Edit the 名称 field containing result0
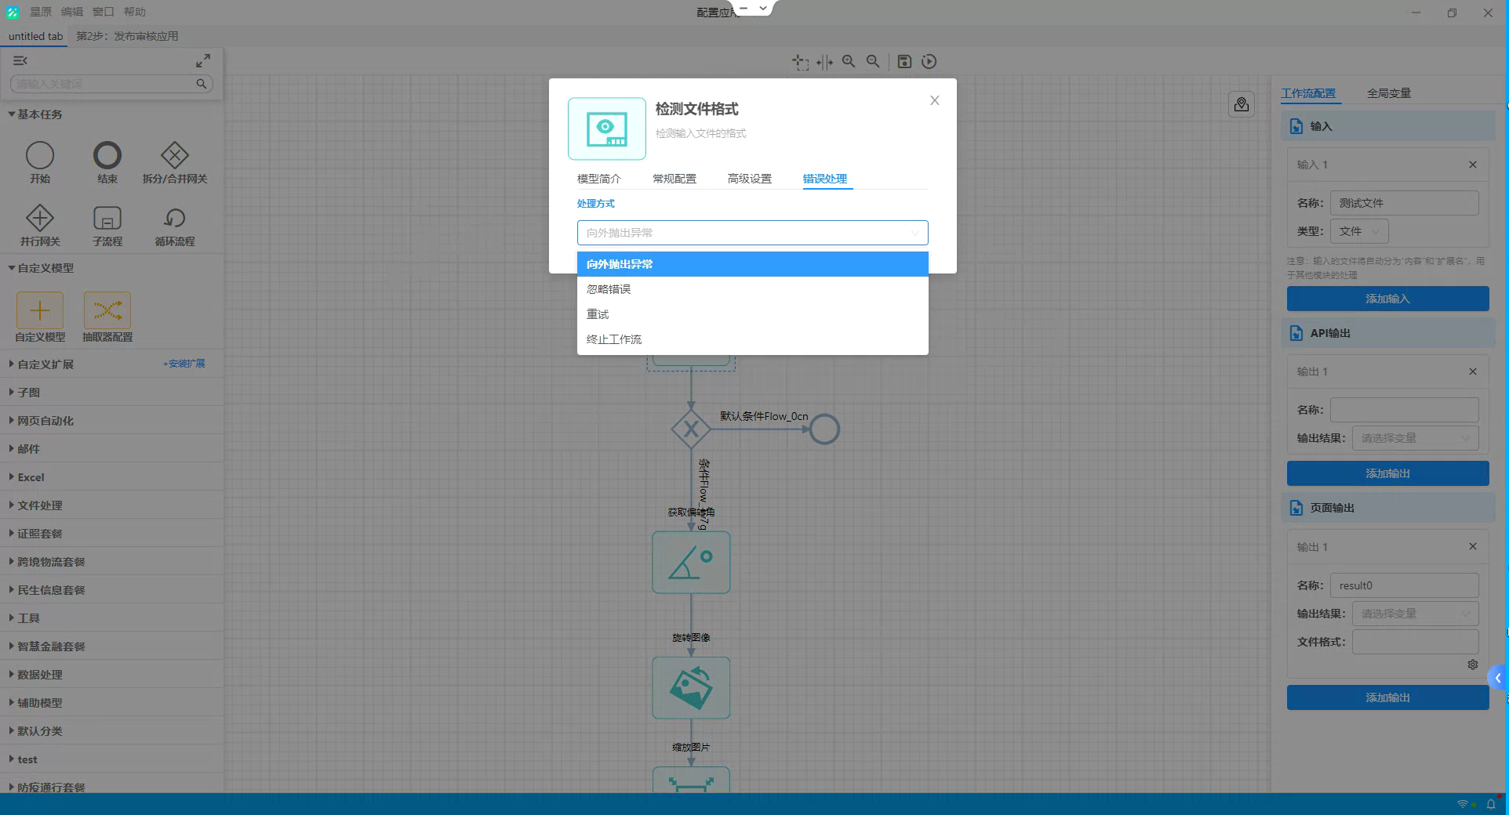The width and height of the screenshot is (1509, 815). click(x=1404, y=585)
